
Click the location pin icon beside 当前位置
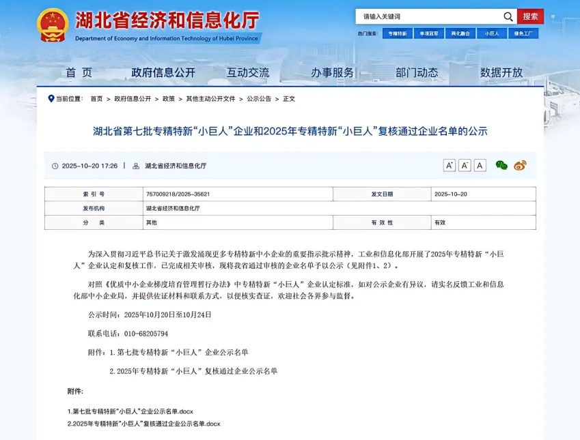(x=51, y=98)
